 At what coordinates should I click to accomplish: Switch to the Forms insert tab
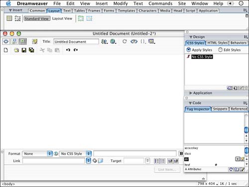109,10
